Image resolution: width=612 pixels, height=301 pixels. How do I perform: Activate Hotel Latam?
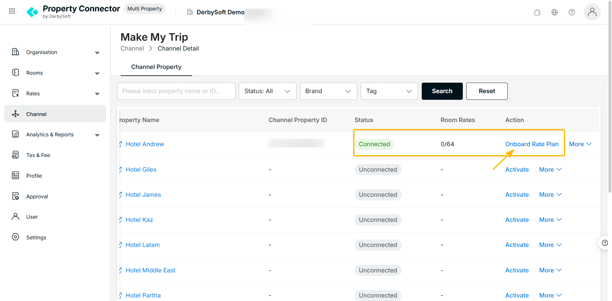click(517, 245)
